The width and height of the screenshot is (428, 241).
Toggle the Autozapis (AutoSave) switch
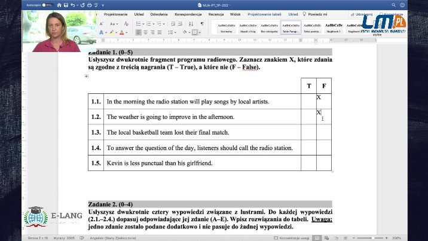[47, 5]
